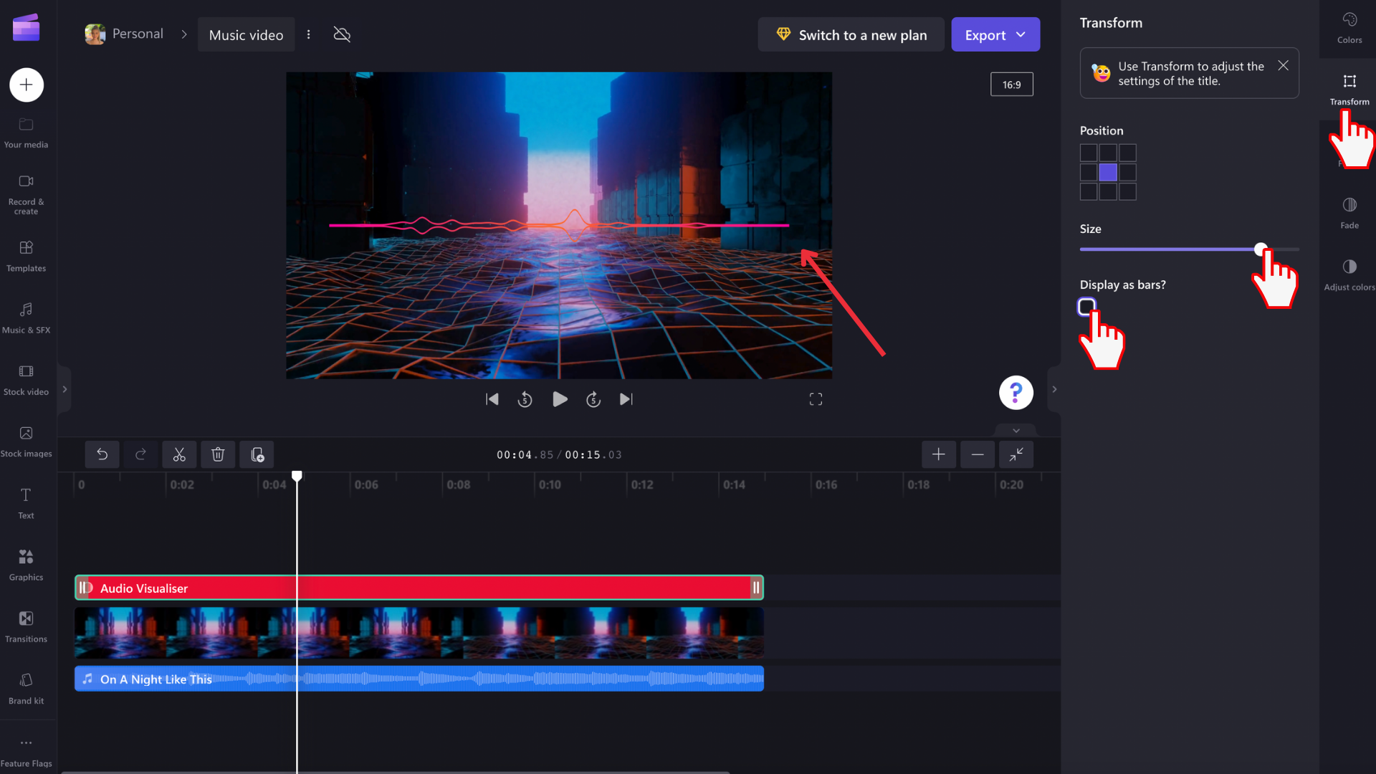Switch to the Colors tab

pos(1349,27)
